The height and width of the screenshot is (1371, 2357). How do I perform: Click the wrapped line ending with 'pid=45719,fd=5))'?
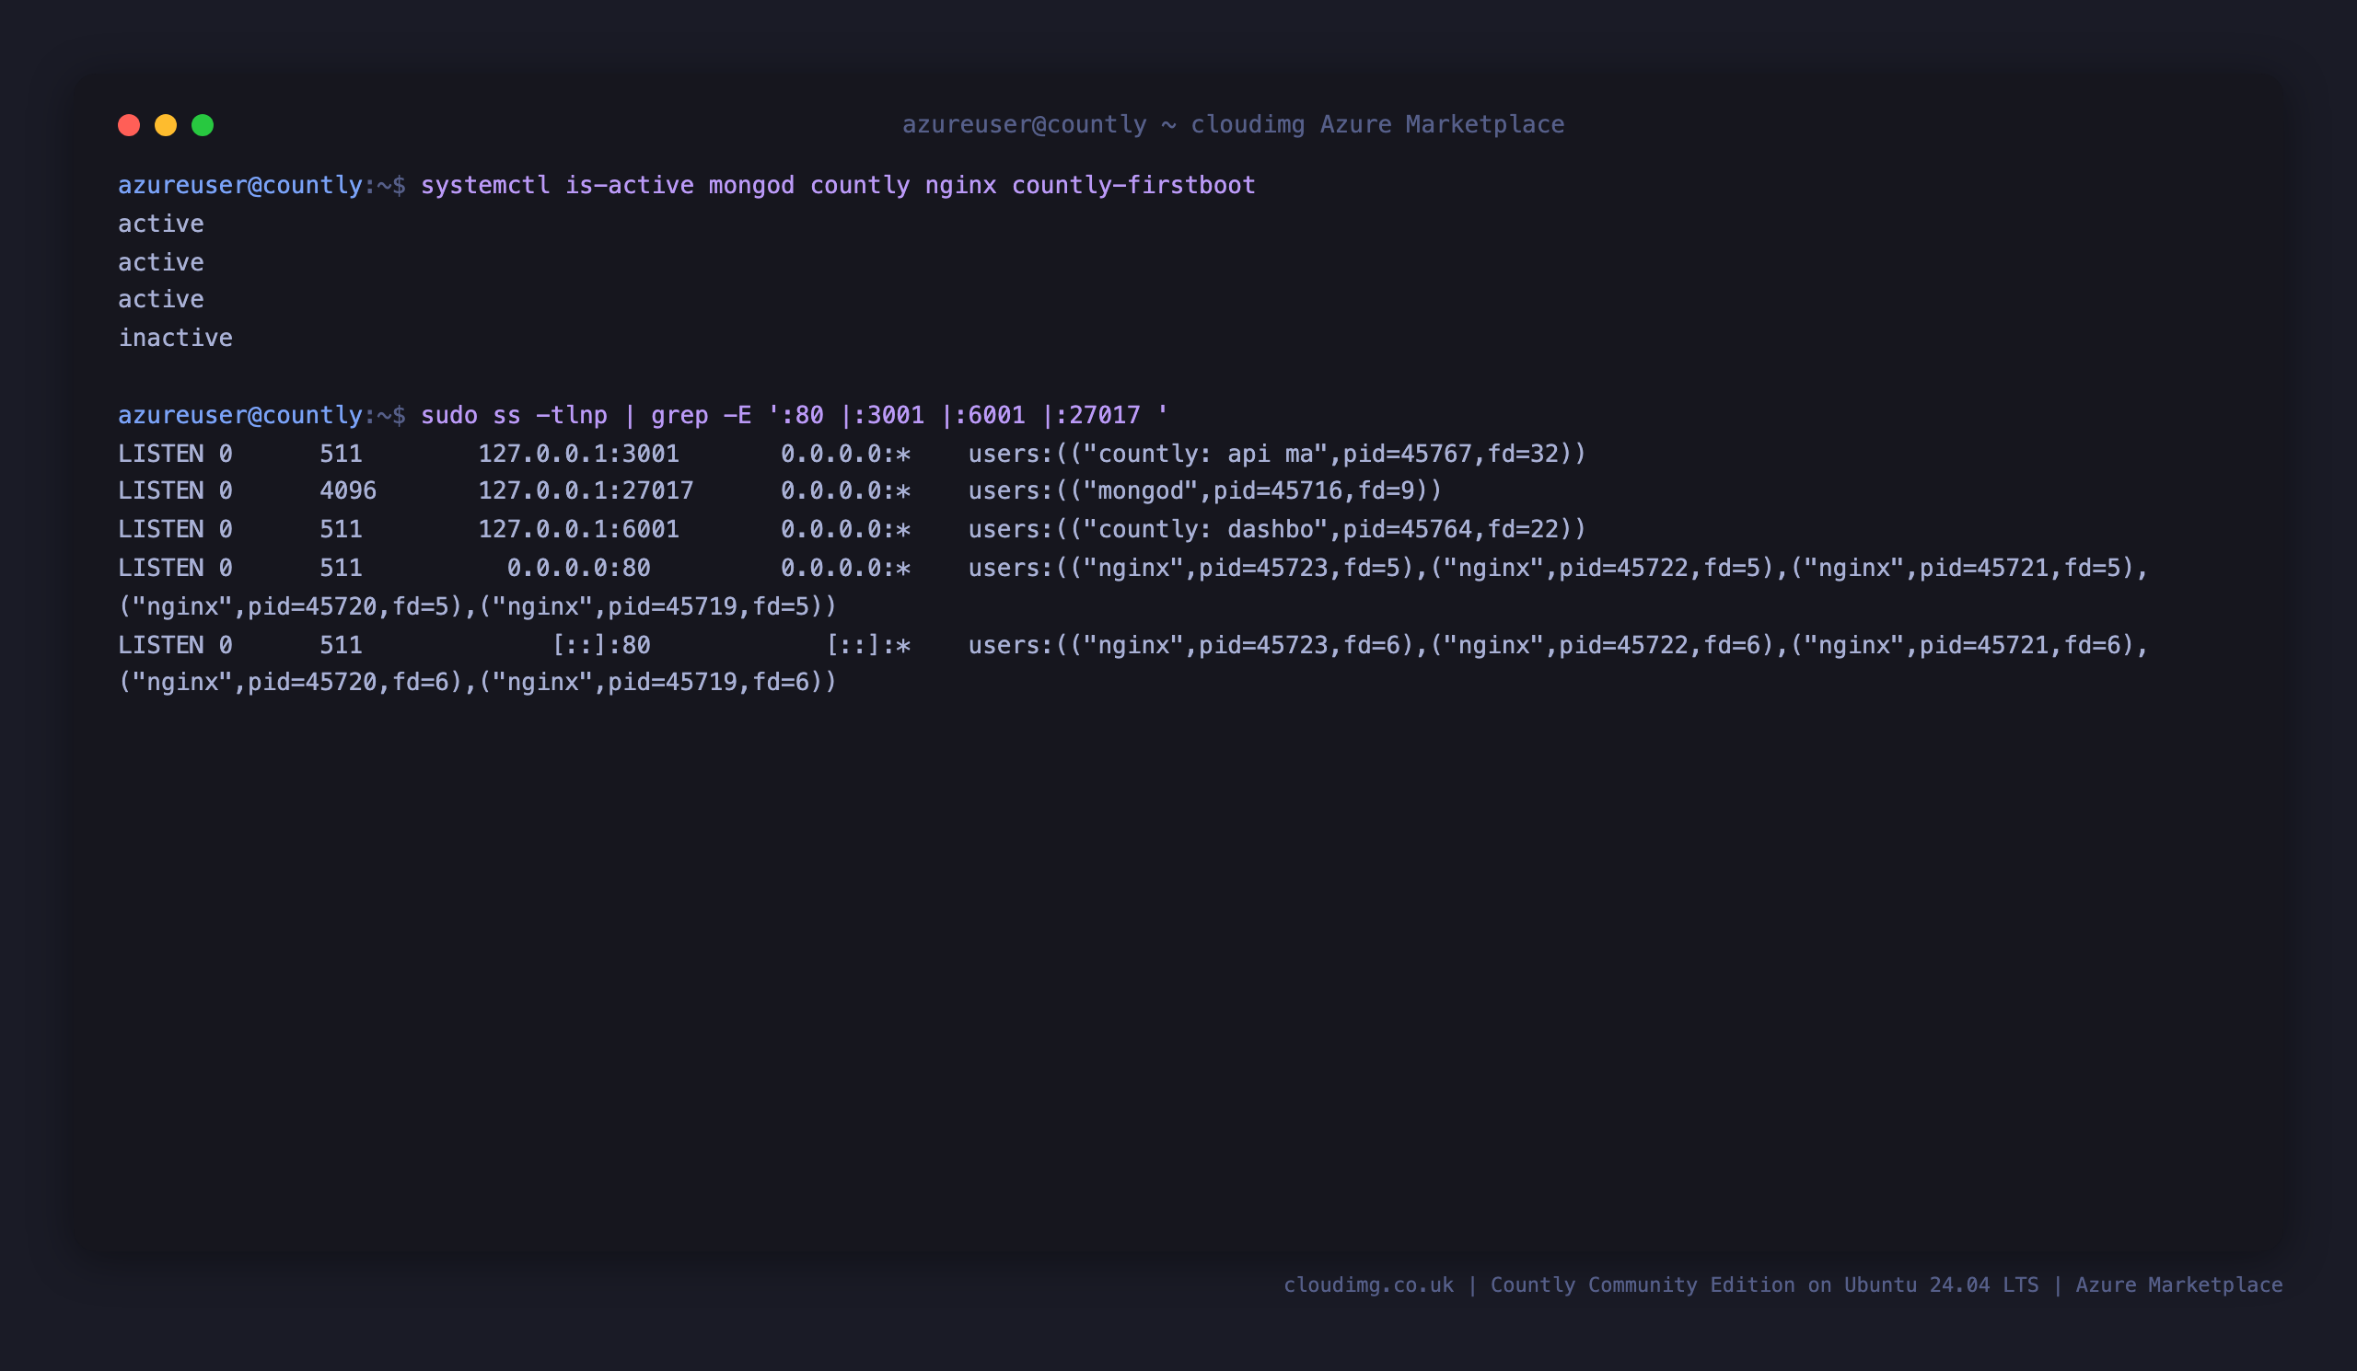[477, 606]
